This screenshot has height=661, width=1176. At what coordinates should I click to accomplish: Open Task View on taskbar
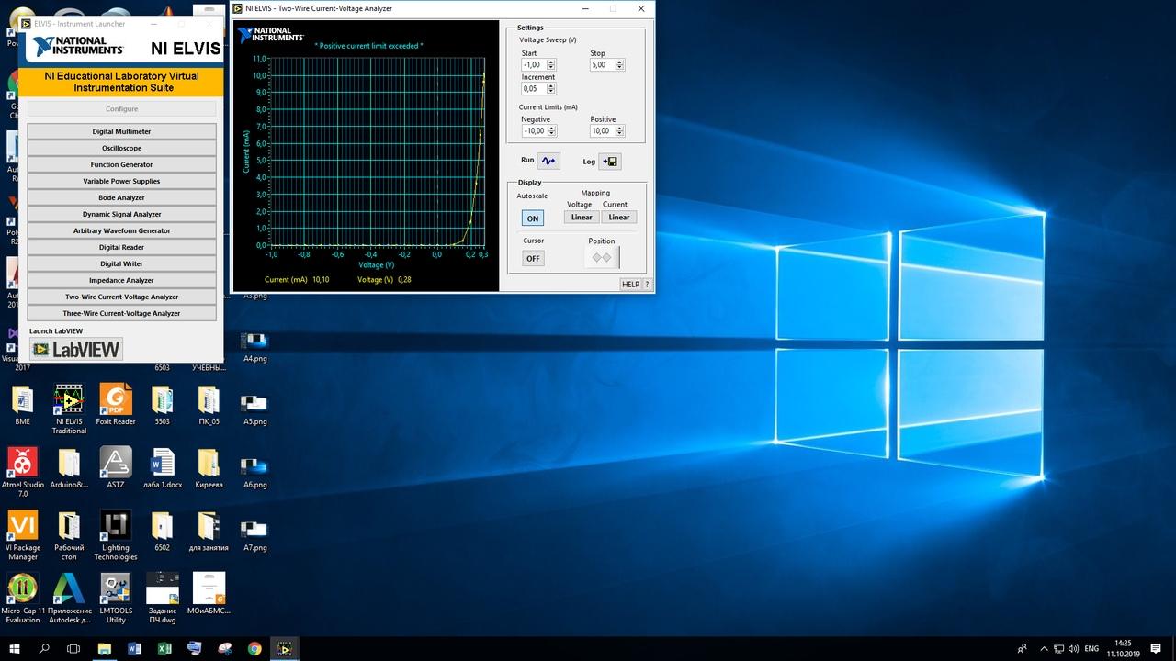point(74,648)
